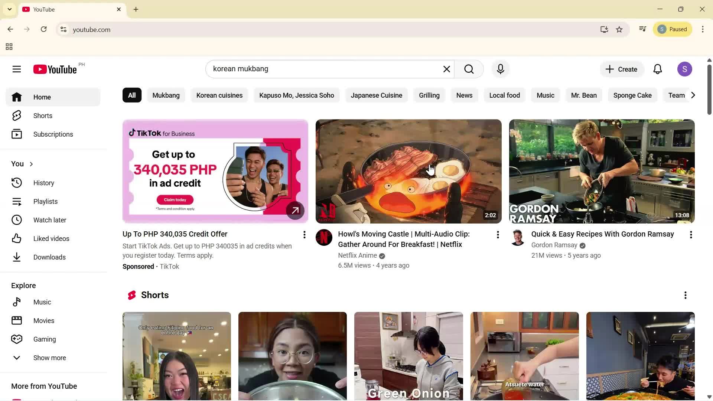
Task: Click Show more in the sidebar
Action: point(50,358)
